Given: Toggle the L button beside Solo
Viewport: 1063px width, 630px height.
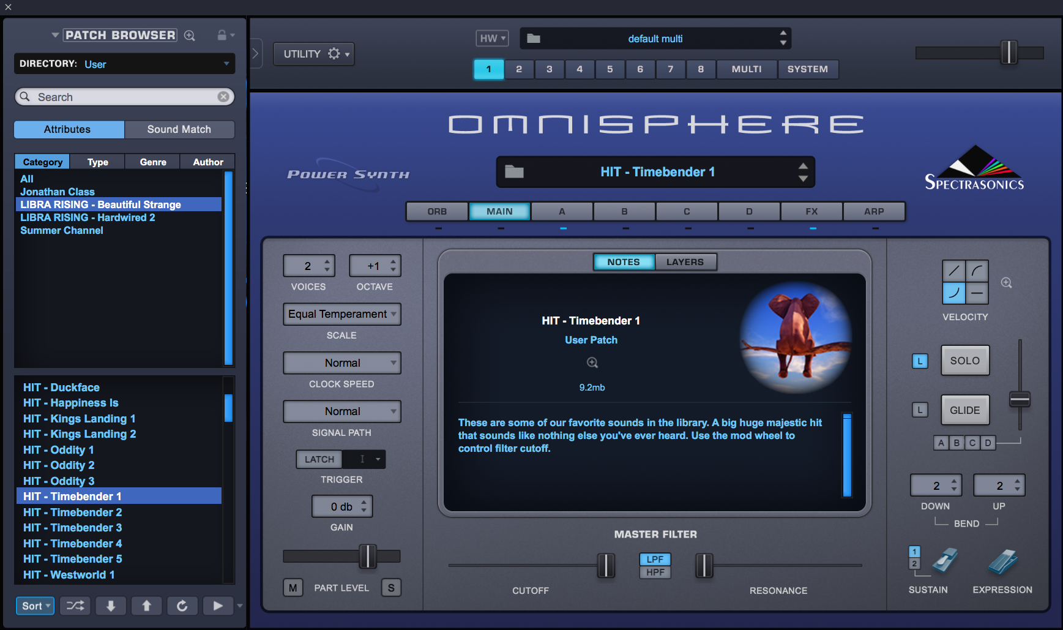Looking at the screenshot, I should [920, 361].
